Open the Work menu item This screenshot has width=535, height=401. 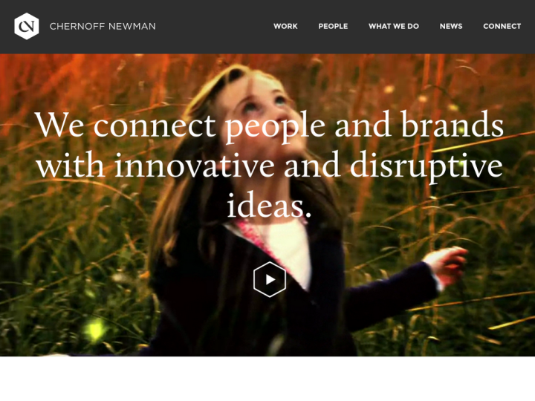pyautogui.click(x=285, y=26)
